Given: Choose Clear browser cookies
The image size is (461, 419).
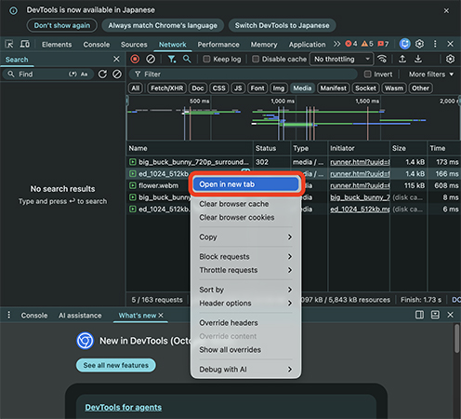Looking at the screenshot, I should tap(245, 217).
